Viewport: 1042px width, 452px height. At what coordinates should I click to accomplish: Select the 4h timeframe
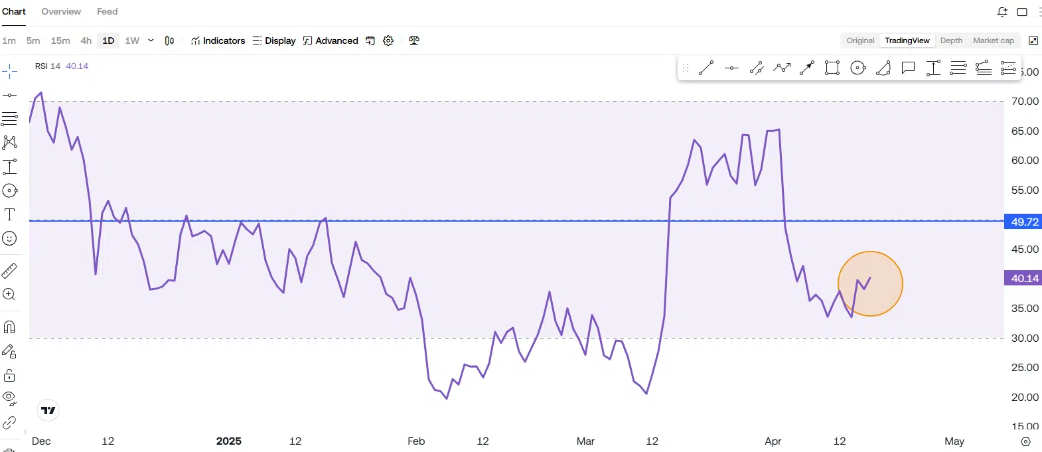(86, 40)
